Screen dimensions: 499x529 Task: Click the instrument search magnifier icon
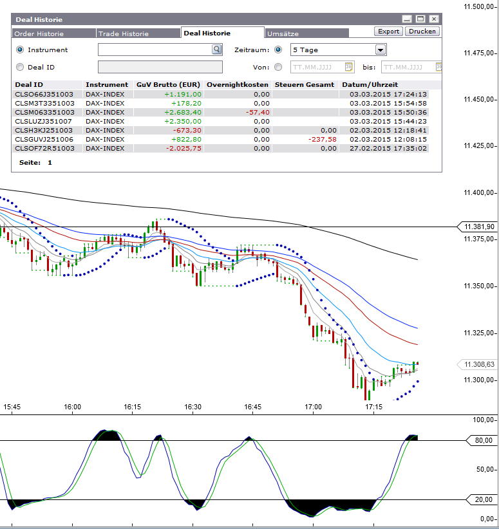(217, 50)
